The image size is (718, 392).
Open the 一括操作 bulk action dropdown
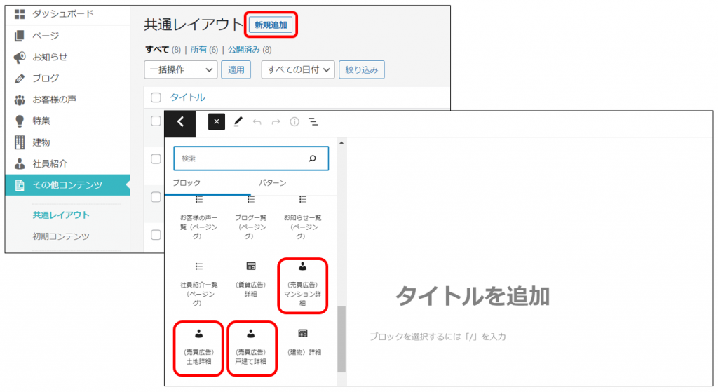[181, 69]
